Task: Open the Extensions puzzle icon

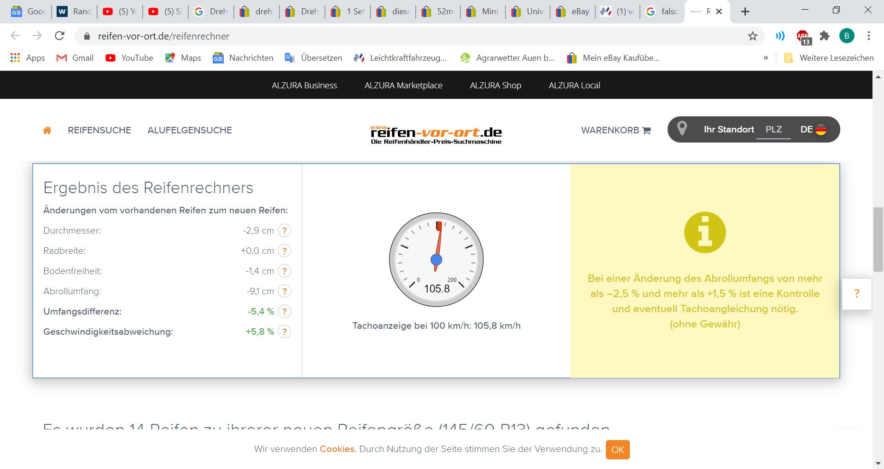Action: tap(825, 36)
